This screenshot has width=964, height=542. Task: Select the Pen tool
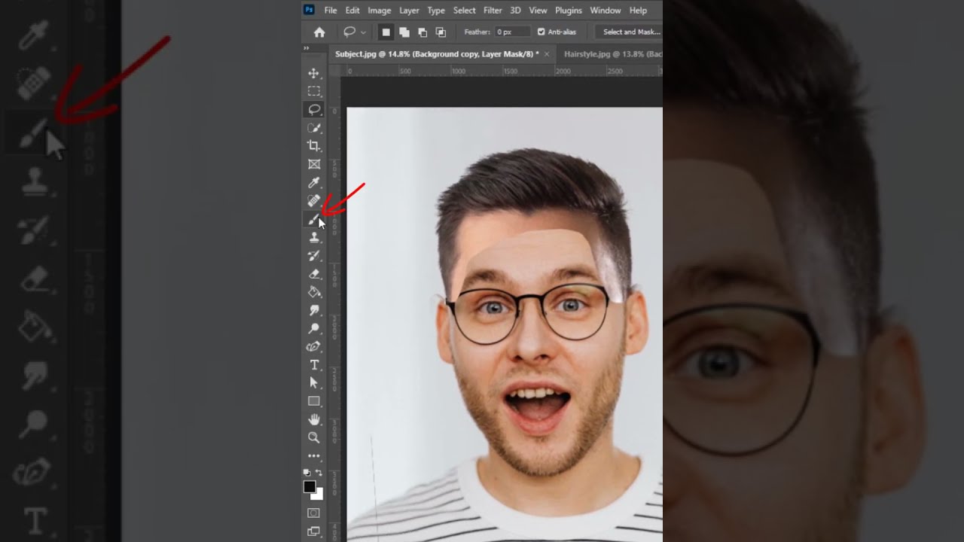click(x=314, y=347)
